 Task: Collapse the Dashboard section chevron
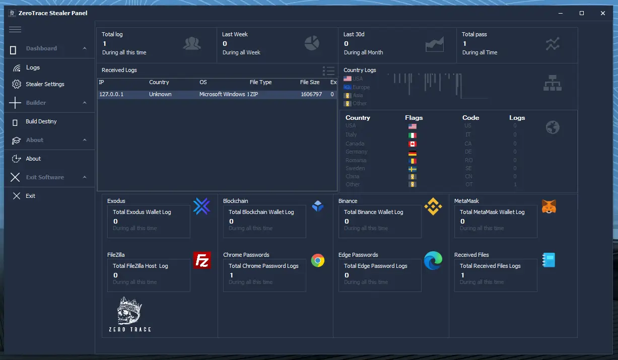pyautogui.click(x=85, y=48)
